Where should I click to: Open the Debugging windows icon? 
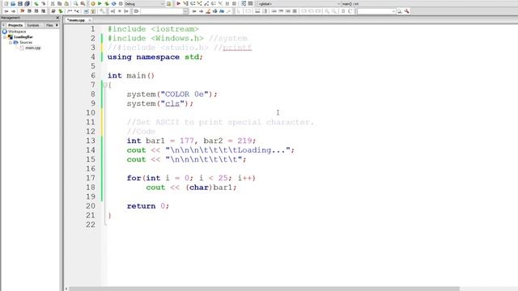tap(244, 3)
